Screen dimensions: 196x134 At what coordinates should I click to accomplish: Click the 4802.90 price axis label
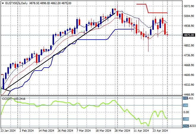[x=189, y=45]
